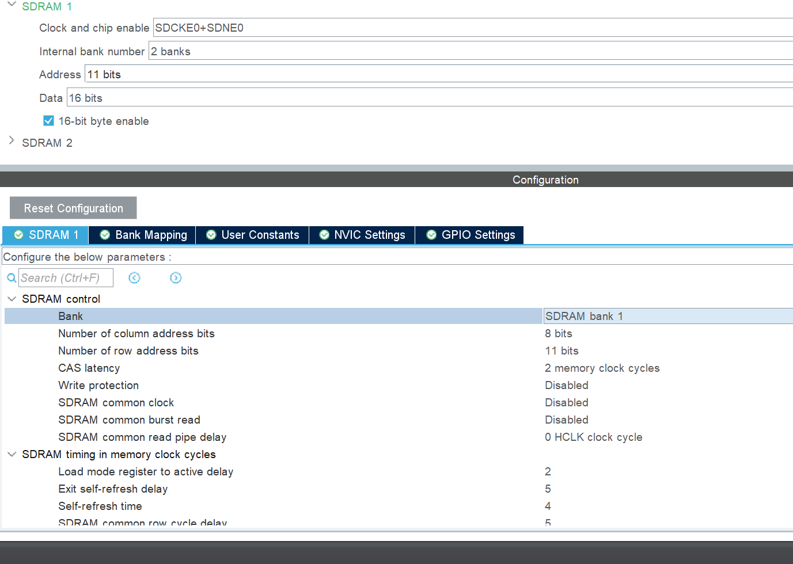Click the next search result arrow icon
The height and width of the screenshot is (564, 793).
176,278
